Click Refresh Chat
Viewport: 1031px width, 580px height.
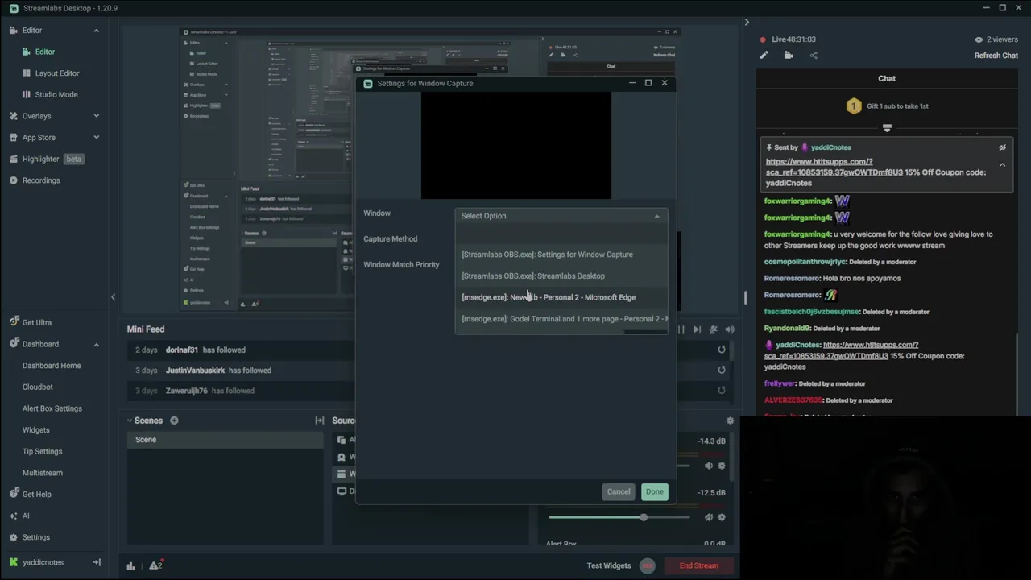click(996, 56)
